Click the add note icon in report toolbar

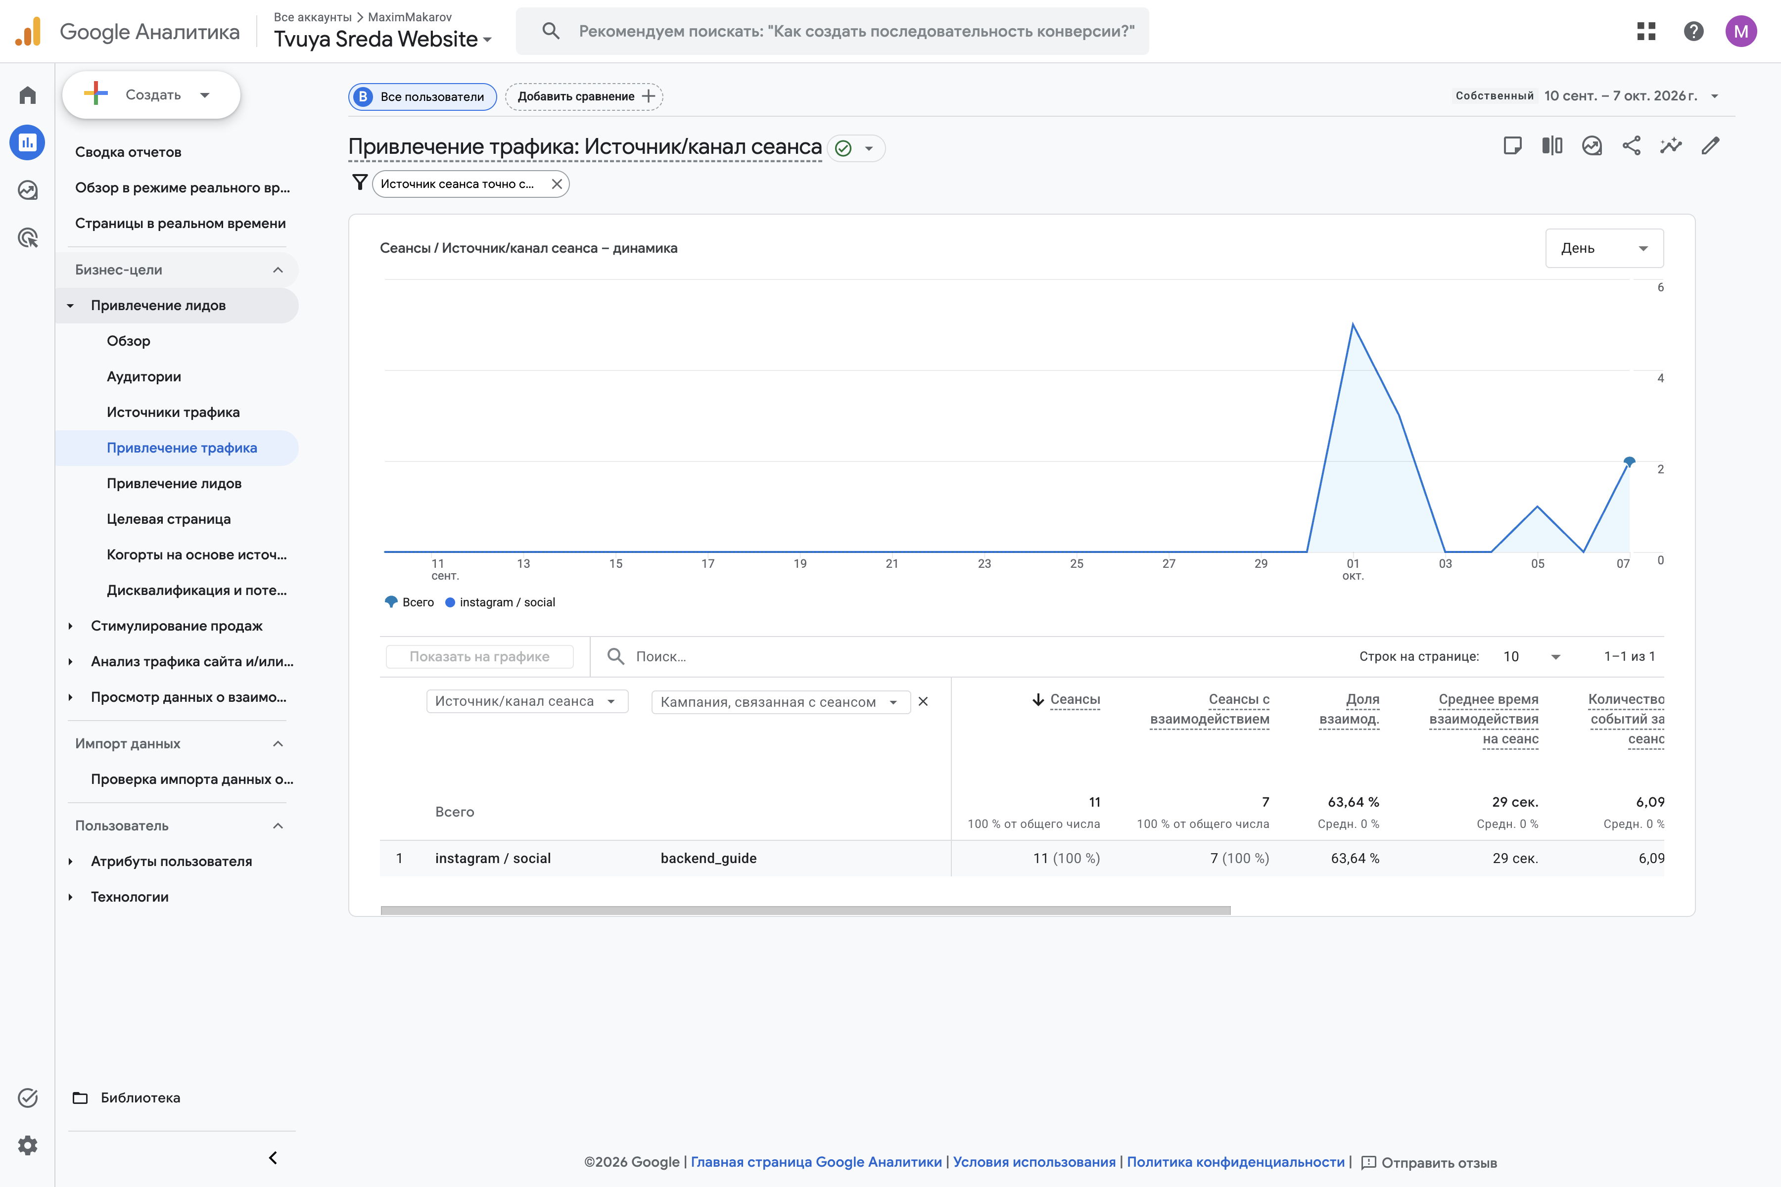[1512, 145]
